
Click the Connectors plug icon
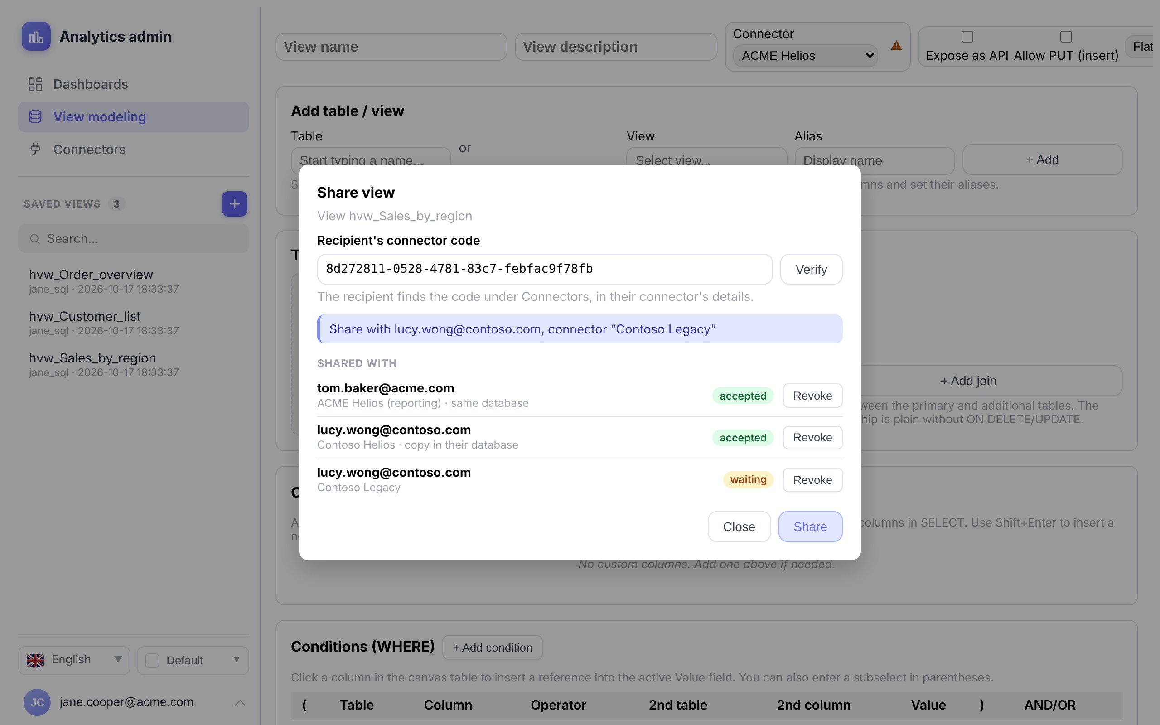click(x=35, y=149)
